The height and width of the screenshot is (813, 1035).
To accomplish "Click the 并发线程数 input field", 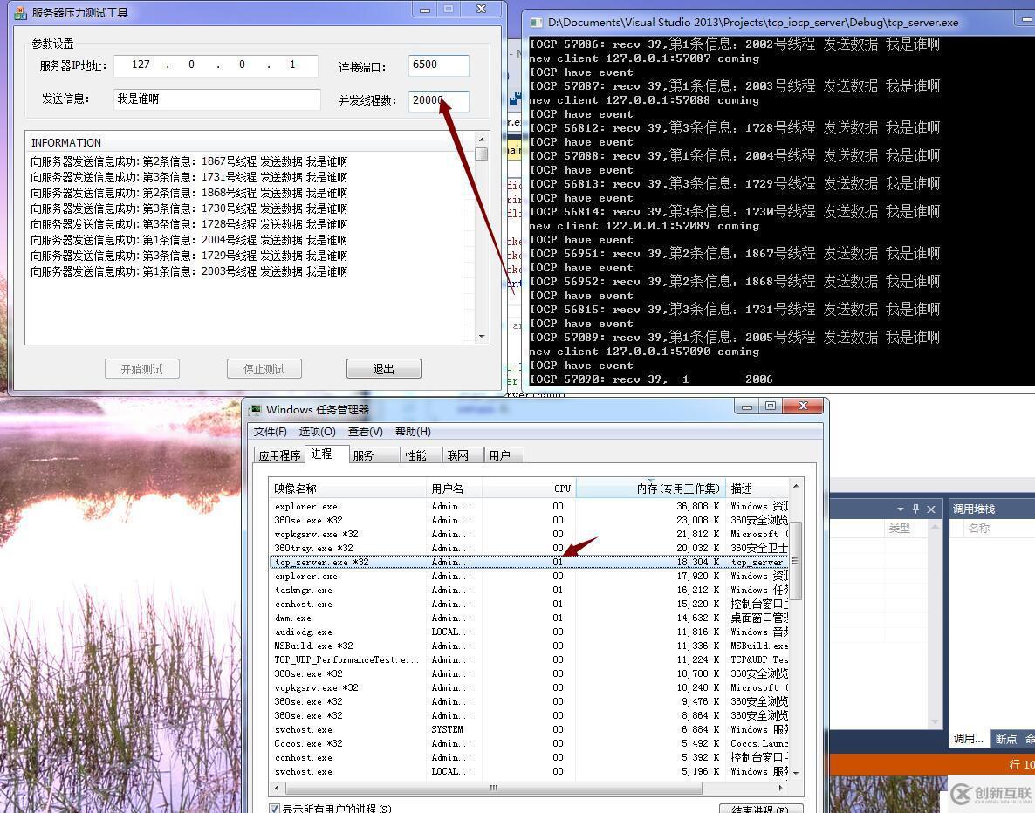I will (438, 100).
